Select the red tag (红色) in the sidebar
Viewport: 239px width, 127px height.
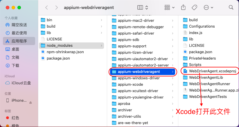click(x=19, y=118)
